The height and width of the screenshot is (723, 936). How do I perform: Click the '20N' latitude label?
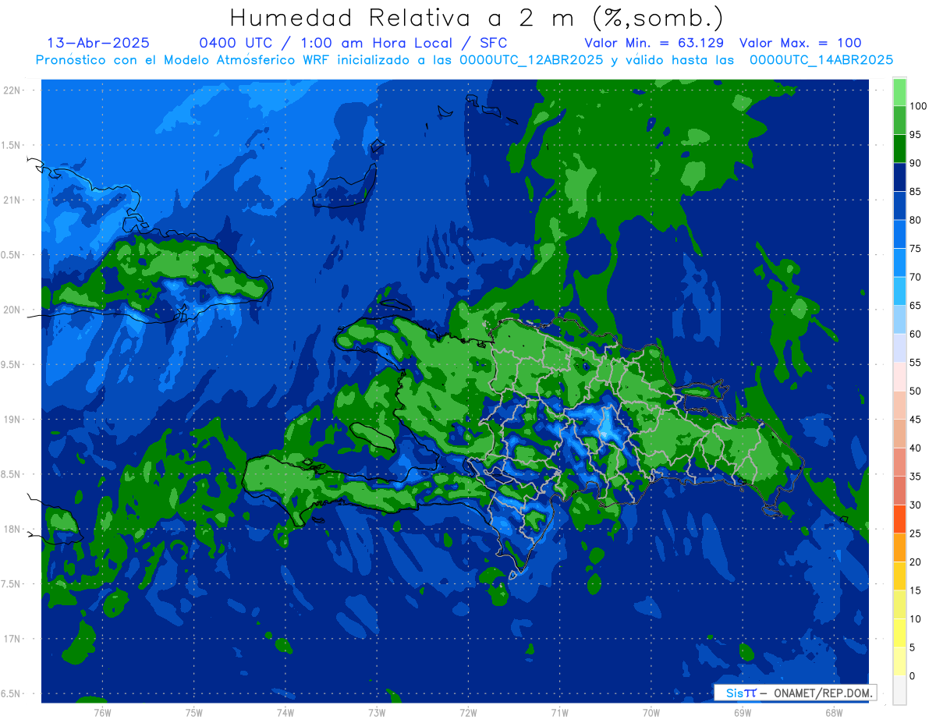[x=13, y=310]
